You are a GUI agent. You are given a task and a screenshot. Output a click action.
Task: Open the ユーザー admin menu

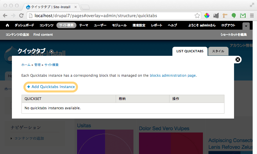click(x=100, y=25)
